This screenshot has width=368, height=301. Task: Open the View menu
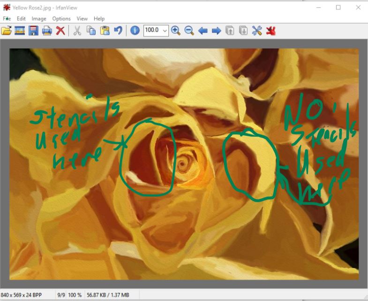click(x=82, y=19)
